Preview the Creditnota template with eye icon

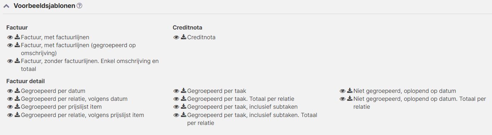[x=176, y=37]
